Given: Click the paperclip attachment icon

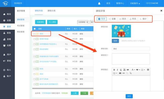Looking at the screenshot, I should click(131, 73).
